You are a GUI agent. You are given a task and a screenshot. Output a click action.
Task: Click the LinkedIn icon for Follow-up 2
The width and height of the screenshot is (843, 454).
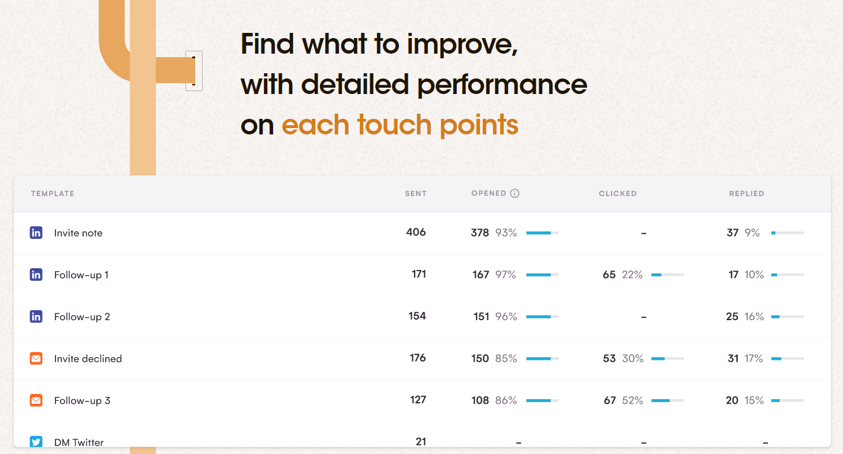point(36,316)
